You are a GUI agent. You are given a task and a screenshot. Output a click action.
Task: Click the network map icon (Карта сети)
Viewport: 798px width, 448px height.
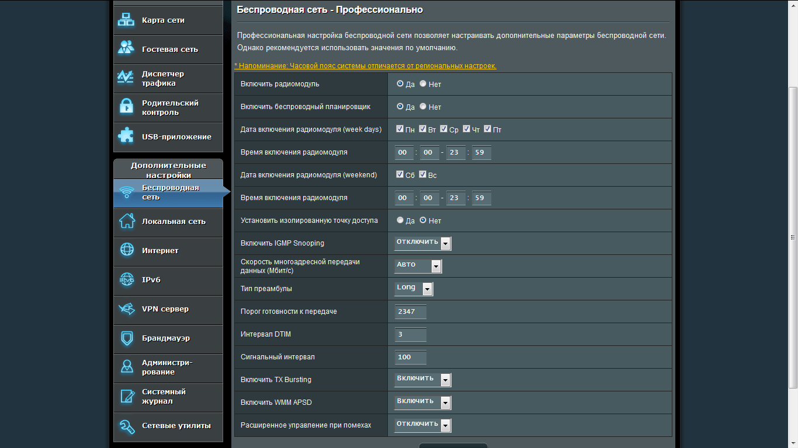tap(126, 20)
